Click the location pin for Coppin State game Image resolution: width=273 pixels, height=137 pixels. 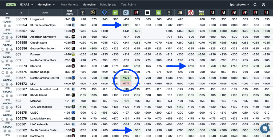tap(7, 49)
